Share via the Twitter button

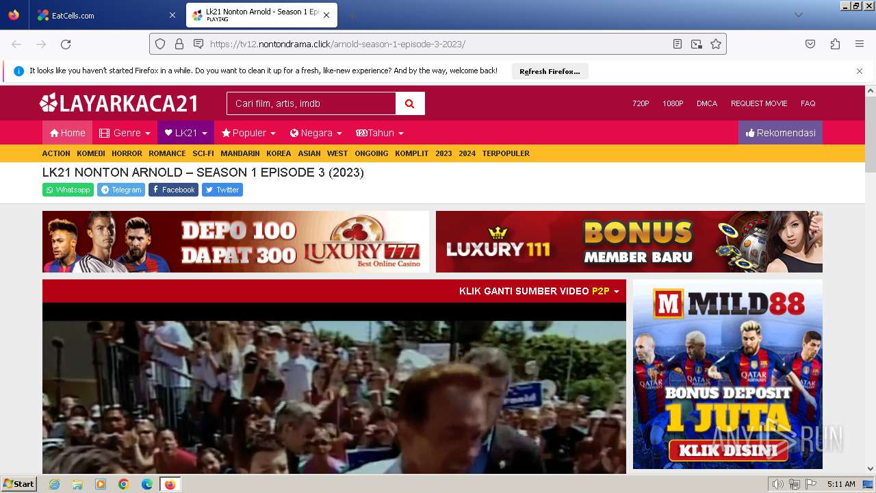pos(222,190)
